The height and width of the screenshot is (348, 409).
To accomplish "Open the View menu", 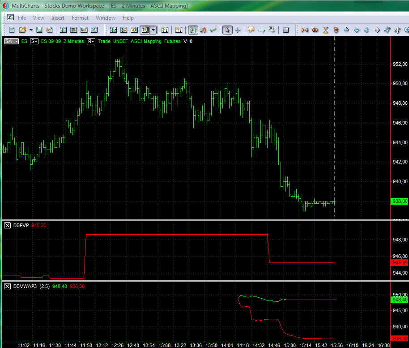I will (x=38, y=18).
